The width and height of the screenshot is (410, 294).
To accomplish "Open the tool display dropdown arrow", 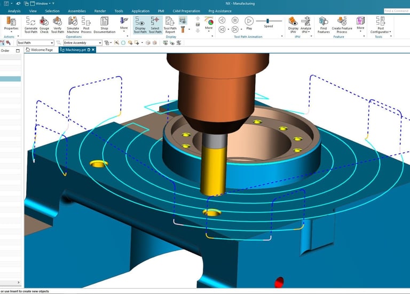I will click(189, 29).
